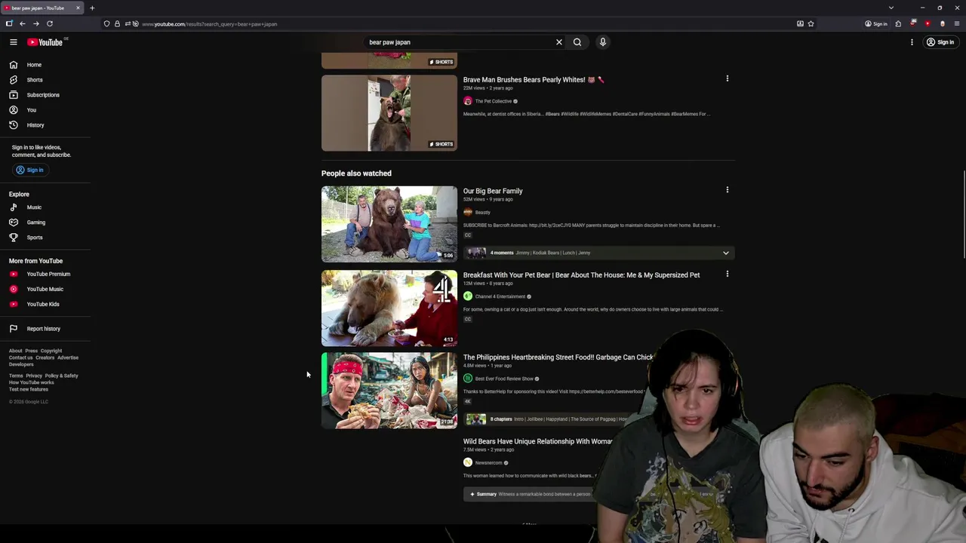Image resolution: width=966 pixels, height=543 pixels.
Task: Open the browser application menu
Action: [957, 23]
